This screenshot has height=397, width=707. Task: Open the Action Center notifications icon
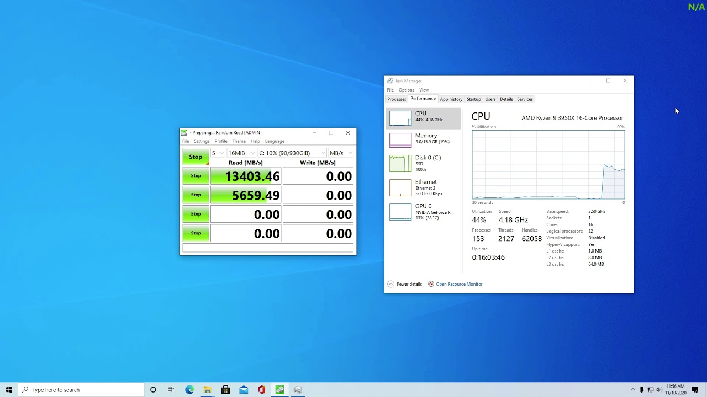tap(695, 390)
